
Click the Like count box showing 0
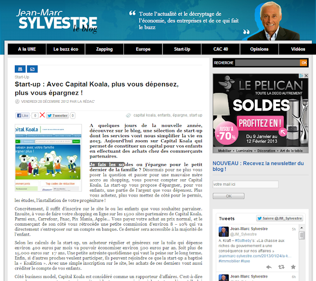click(x=35, y=116)
